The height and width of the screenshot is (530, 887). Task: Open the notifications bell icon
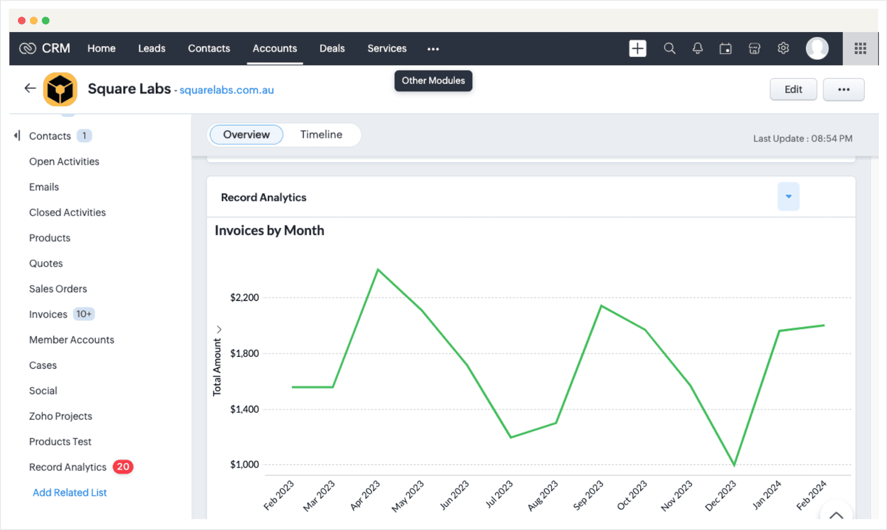point(697,49)
